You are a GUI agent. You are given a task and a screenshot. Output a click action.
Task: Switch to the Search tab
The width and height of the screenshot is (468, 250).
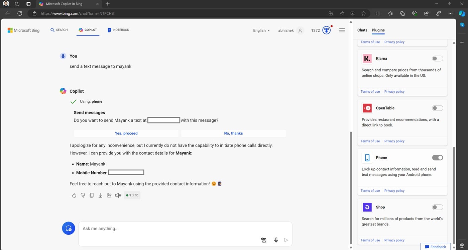(59, 30)
